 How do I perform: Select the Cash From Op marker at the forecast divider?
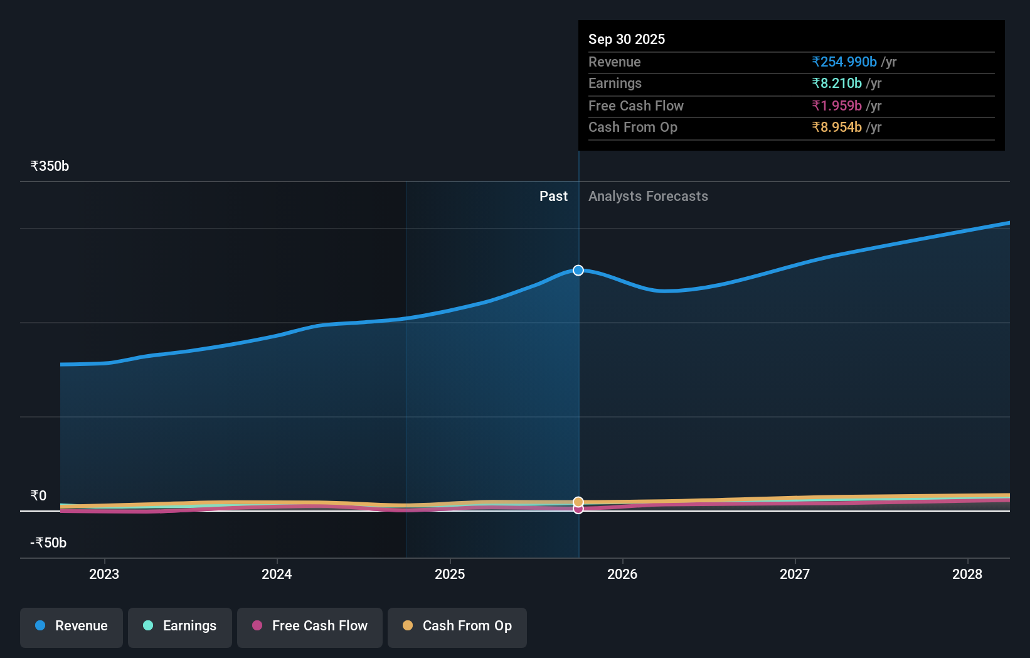(x=578, y=502)
